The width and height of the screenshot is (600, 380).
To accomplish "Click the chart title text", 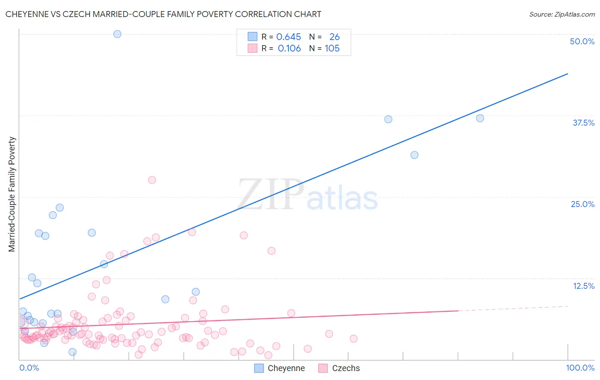I will tap(163, 14).
